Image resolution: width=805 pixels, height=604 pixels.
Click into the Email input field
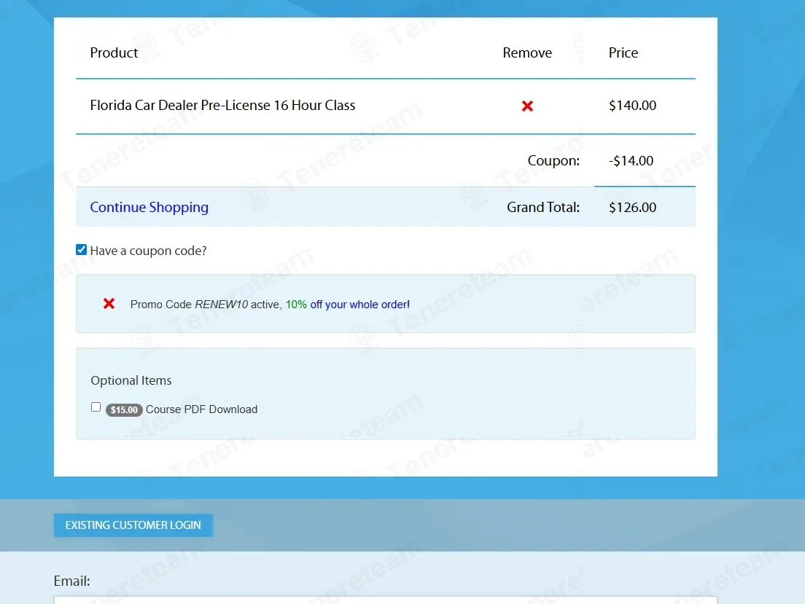385,600
